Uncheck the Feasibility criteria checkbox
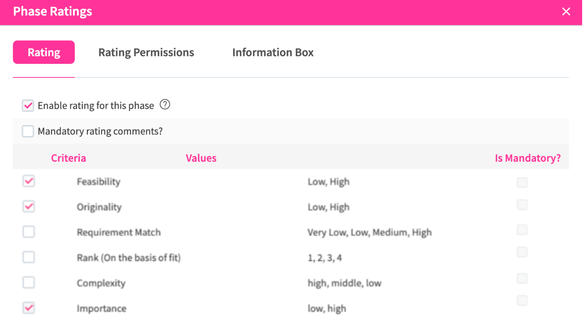This screenshot has width=583, height=332. pos(29,181)
